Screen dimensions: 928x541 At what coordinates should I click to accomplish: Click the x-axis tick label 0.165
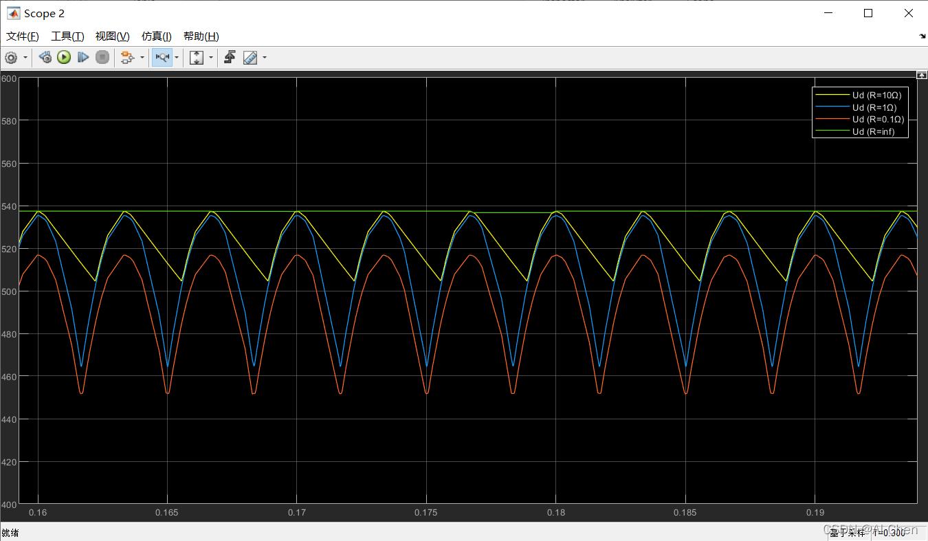[x=167, y=513]
